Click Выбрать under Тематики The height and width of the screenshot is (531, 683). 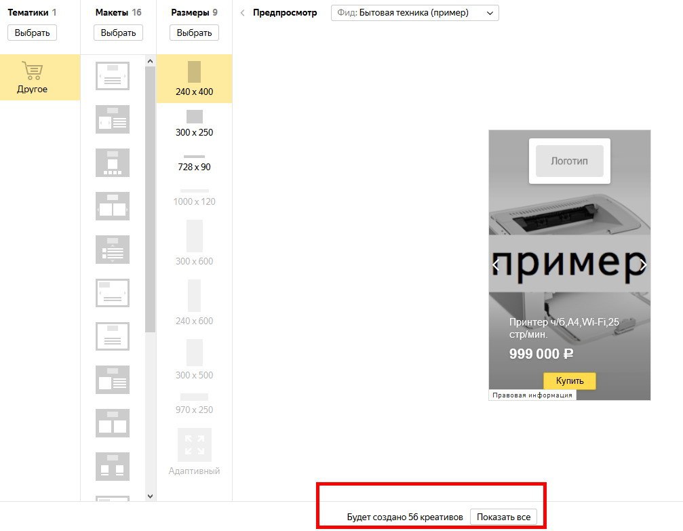click(x=33, y=33)
